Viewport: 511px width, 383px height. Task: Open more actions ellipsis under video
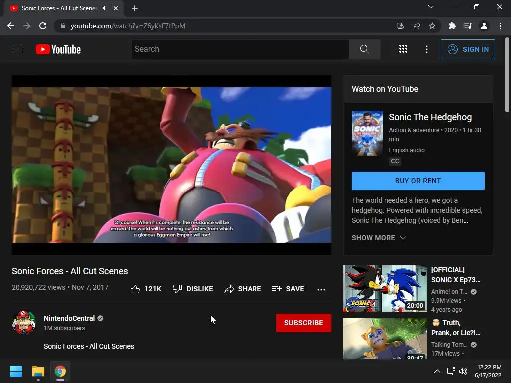pyautogui.click(x=321, y=289)
